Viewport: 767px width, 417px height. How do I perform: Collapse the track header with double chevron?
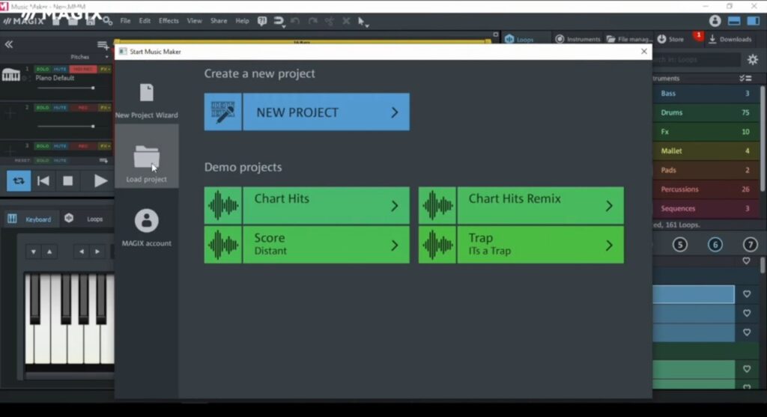9,44
